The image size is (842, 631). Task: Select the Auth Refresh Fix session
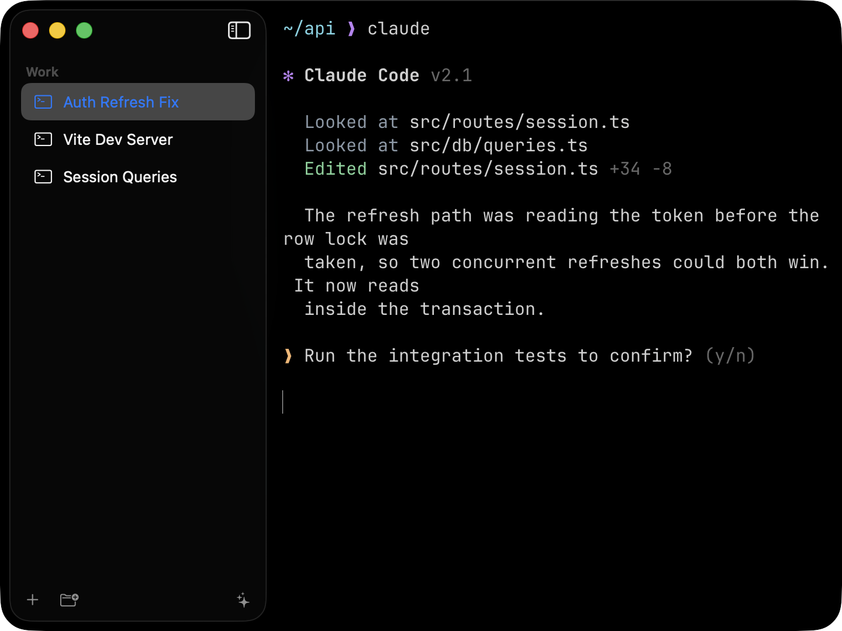coord(138,102)
